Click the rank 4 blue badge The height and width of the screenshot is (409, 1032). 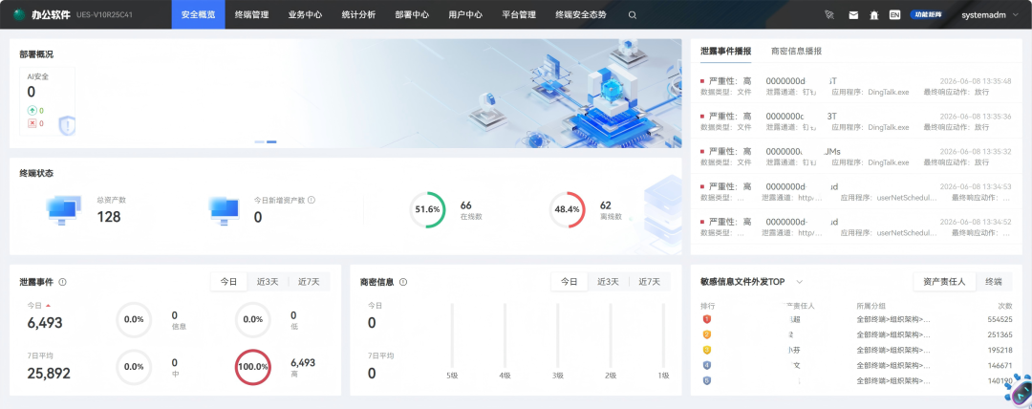coord(707,365)
